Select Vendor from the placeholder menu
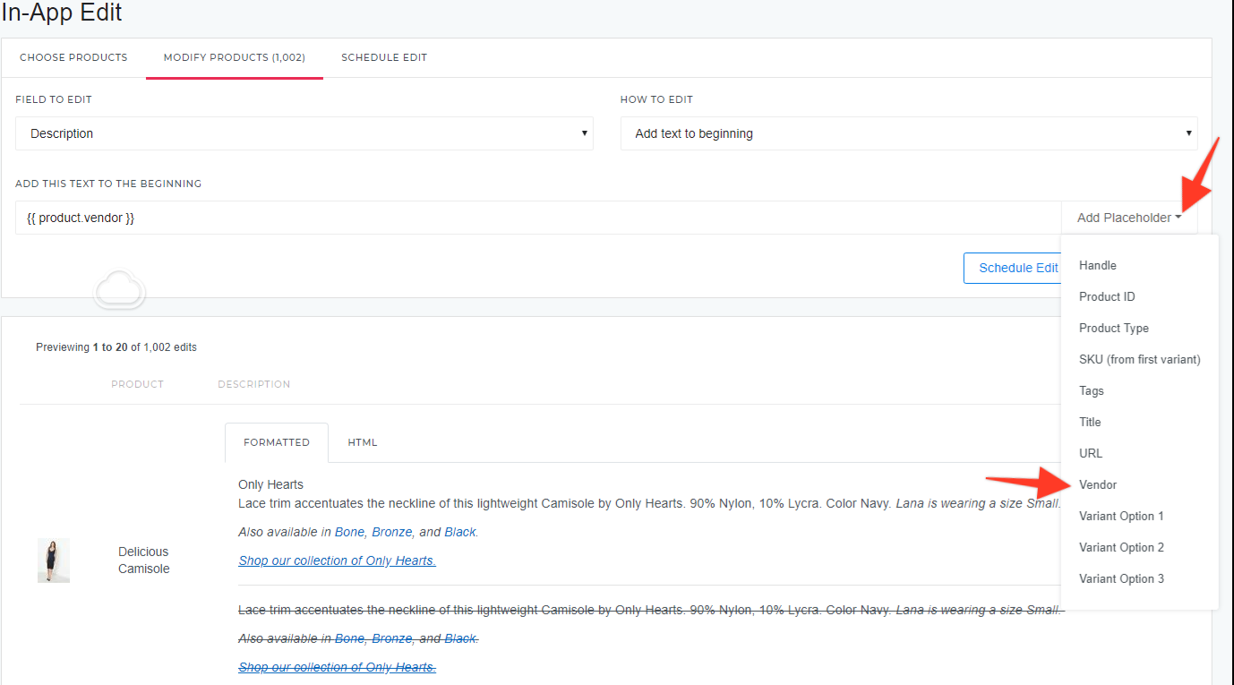1234x685 pixels. tap(1097, 484)
